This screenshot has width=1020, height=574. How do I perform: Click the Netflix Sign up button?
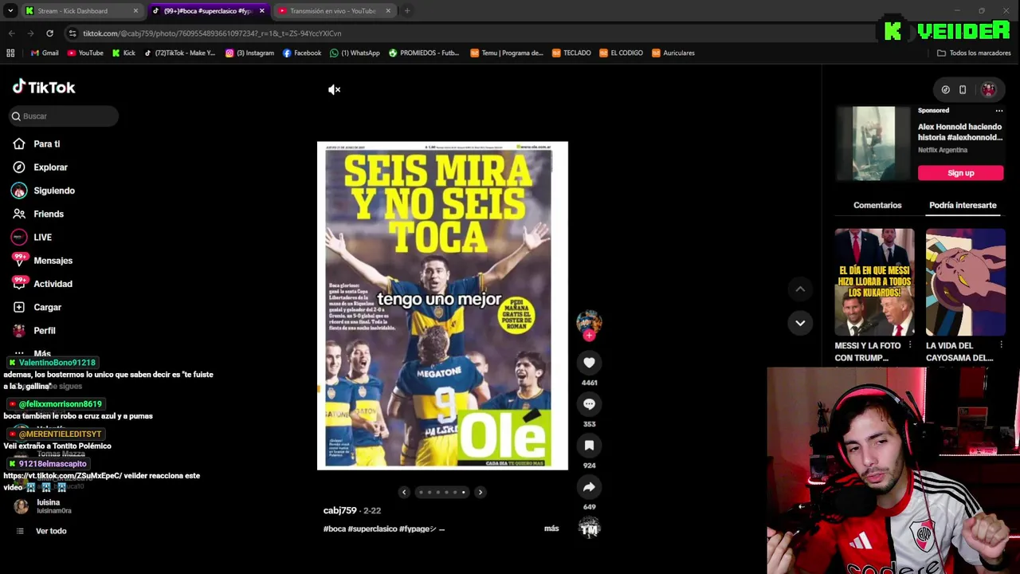[x=960, y=173]
